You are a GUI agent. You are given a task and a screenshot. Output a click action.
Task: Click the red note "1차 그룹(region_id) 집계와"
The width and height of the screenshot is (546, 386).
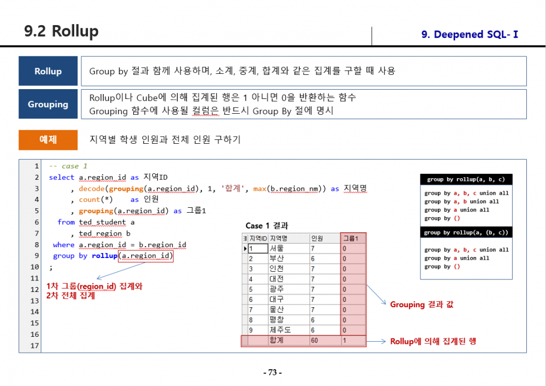(94, 286)
